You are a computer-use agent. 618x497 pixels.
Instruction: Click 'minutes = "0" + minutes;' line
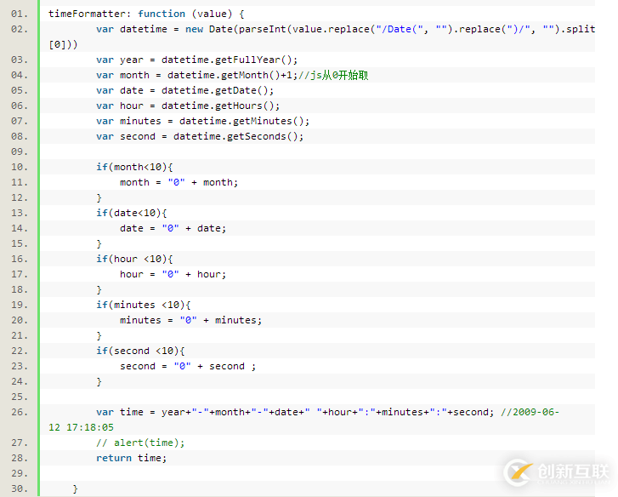[190, 320]
